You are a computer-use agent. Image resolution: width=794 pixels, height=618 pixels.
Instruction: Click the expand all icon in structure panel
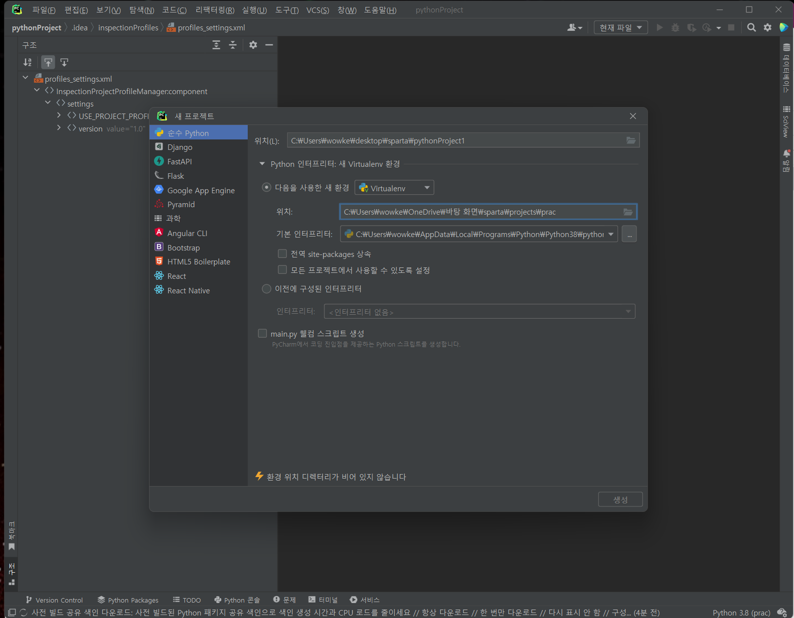pyautogui.click(x=216, y=45)
